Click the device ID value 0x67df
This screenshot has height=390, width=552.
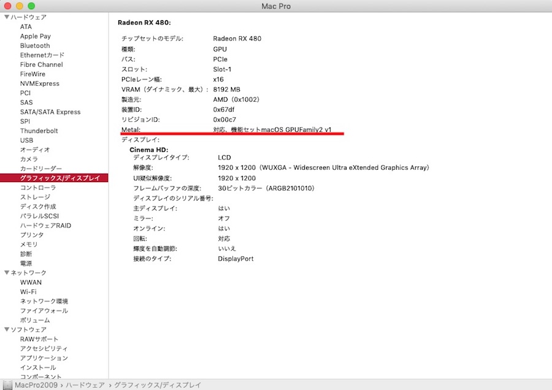(223, 110)
